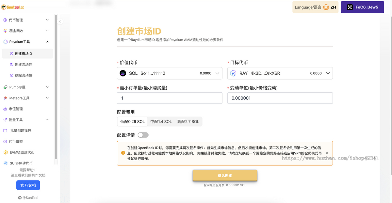
Task: Click the 官方文档 button
Action: pos(28,185)
